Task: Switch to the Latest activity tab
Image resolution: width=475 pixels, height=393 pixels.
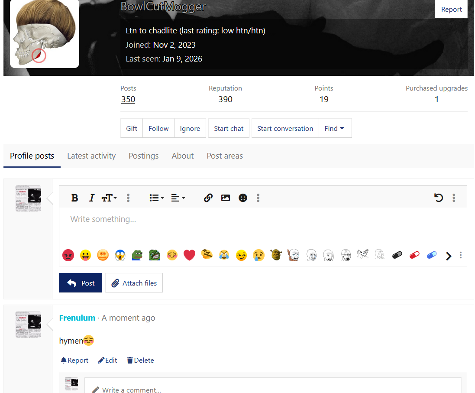Action: coord(91,156)
